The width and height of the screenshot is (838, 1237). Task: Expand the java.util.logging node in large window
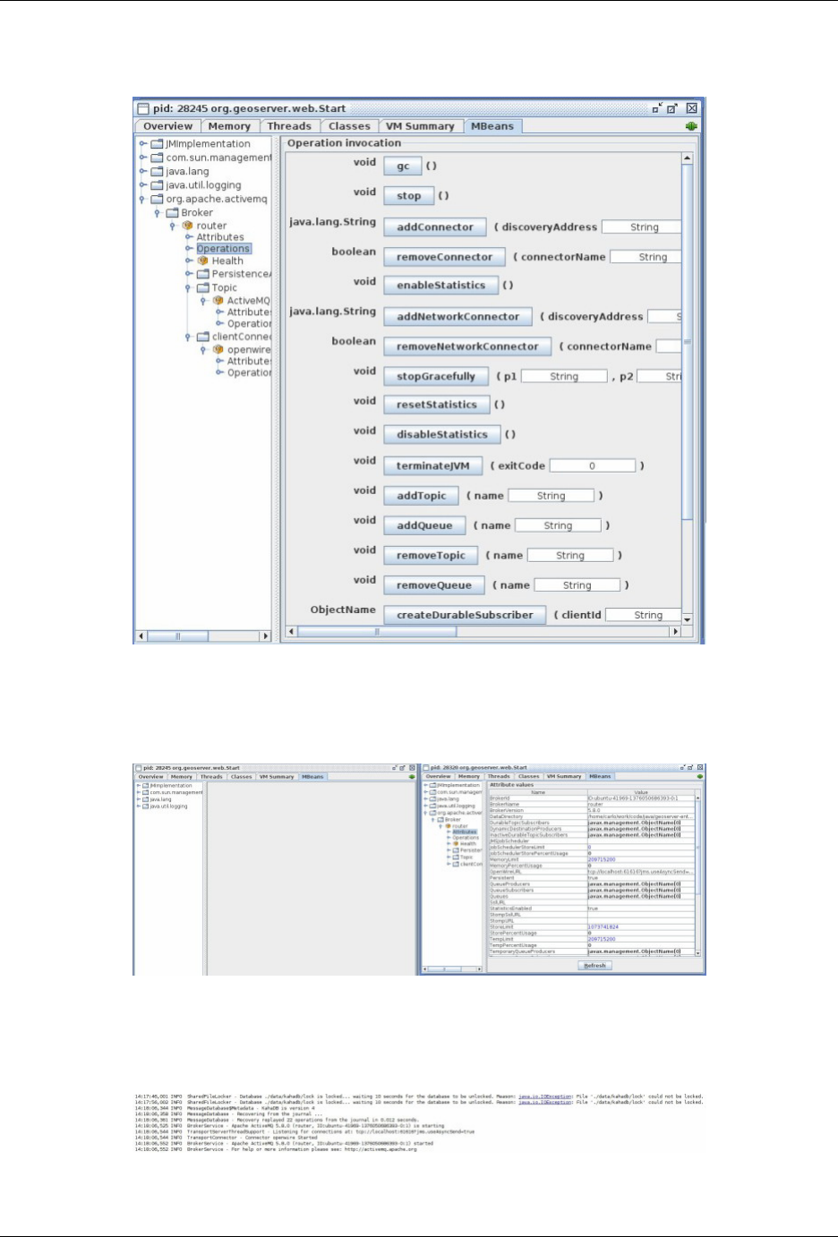point(142,185)
